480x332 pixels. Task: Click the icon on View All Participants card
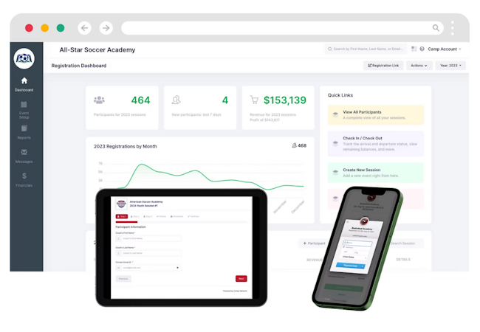335,114
